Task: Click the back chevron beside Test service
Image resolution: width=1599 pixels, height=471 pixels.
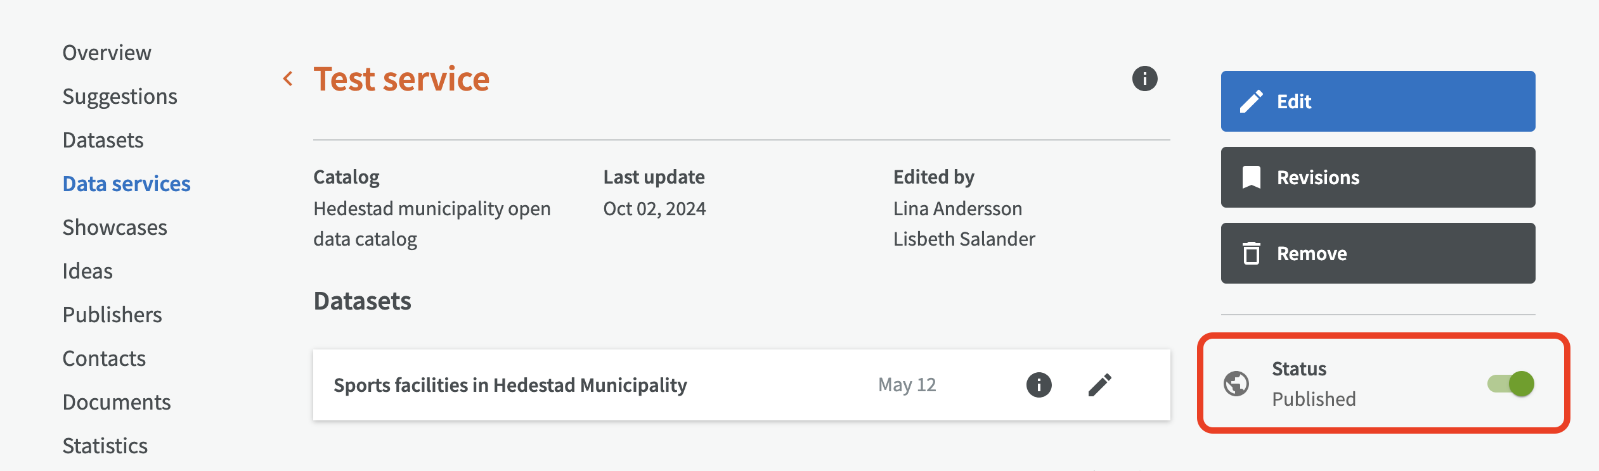Action: (x=288, y=79)
